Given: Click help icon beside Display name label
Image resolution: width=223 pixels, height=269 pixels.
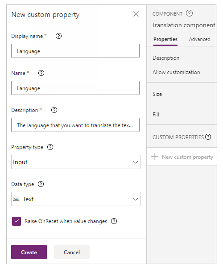Looking at the screenshot, I should point(59,36).
